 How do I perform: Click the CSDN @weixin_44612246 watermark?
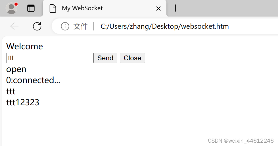[241, 141]
